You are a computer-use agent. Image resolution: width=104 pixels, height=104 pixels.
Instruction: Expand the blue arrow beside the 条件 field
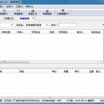point(103,25)
